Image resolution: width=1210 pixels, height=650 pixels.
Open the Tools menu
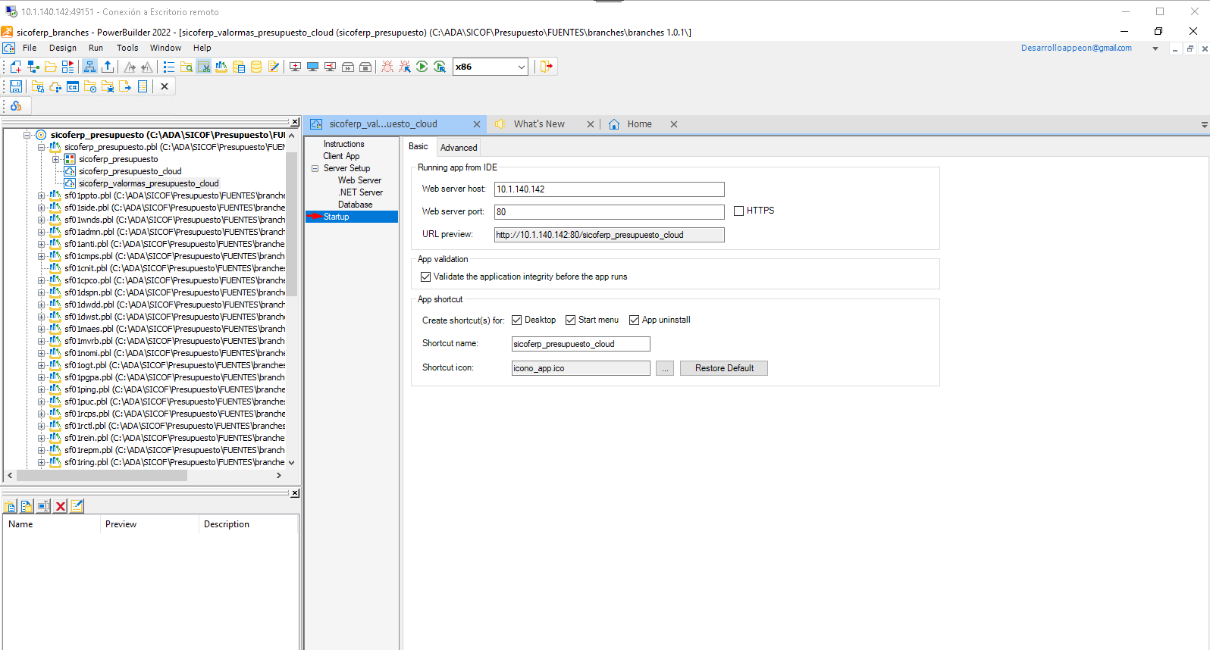tap(127, 48)
